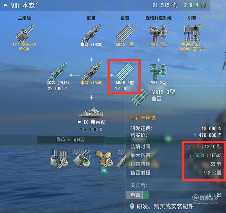226x213 pixels.
Task: Open the IX 弗莱彻 ship thumbnail
Action: coord(91,110)
